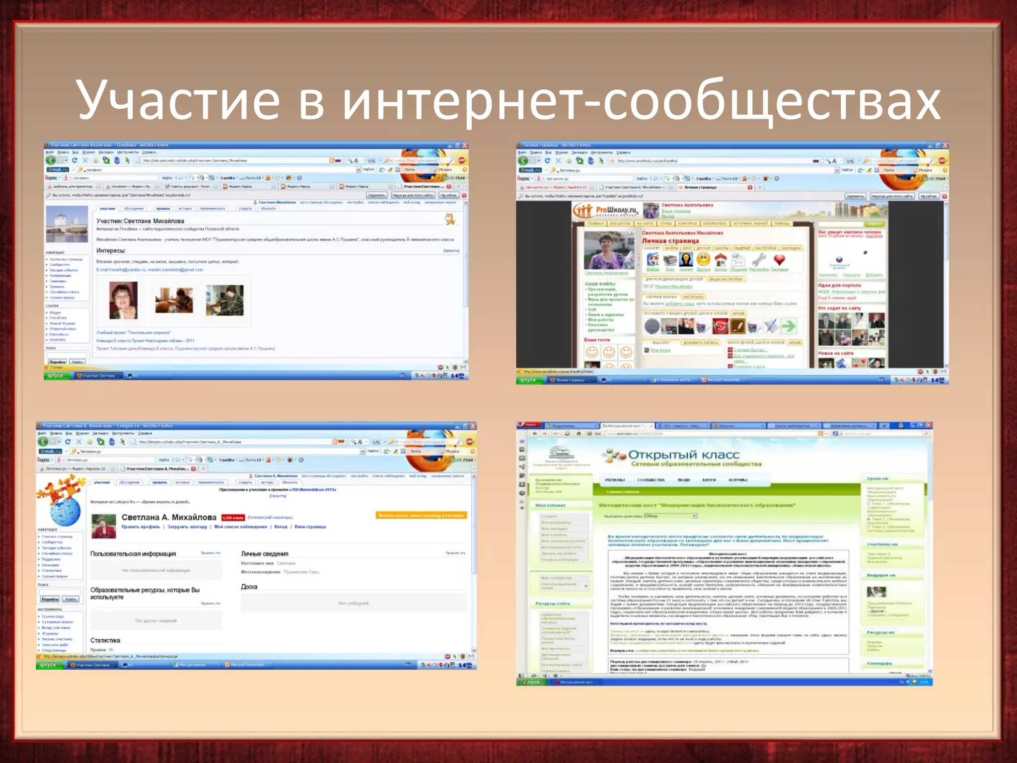Open the Закладки red heart icon on ProШколу
The width and height of the screenshot is (1017, 763).
point(780,259)
